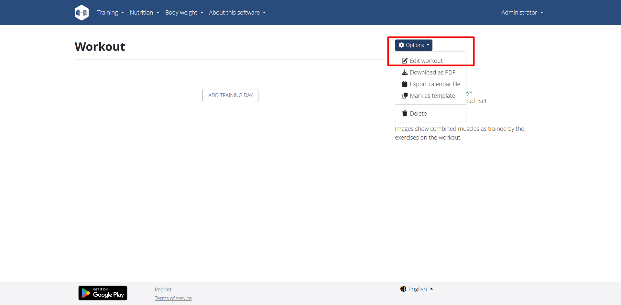Open the Terms of service link

[173, 298]
